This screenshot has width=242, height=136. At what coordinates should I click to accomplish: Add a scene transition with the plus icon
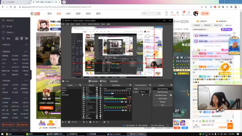(142, 95)
